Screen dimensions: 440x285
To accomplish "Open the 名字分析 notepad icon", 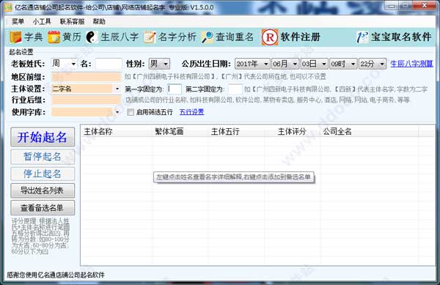I will [x=150, y=37].
